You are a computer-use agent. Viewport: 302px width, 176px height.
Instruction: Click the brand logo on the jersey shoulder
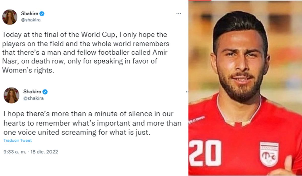click(197, 120)
